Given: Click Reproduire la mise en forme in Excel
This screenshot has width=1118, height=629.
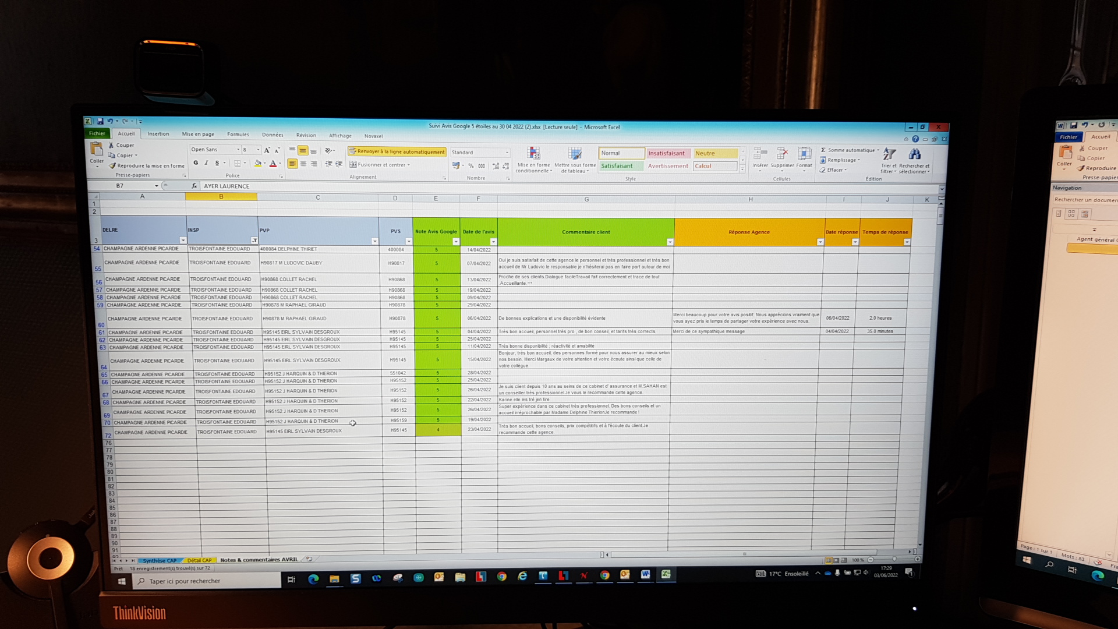Looking at the screenshot, I should [x=147, y=165].
